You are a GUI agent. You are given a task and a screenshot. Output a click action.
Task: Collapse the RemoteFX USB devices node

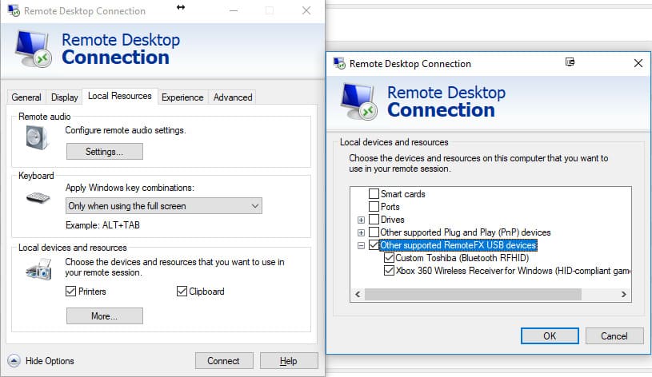361,245
